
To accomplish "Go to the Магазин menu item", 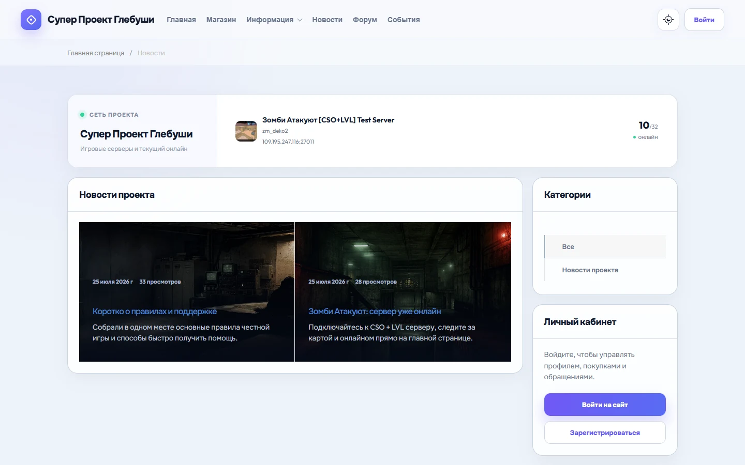I will [x=221, y=20].
